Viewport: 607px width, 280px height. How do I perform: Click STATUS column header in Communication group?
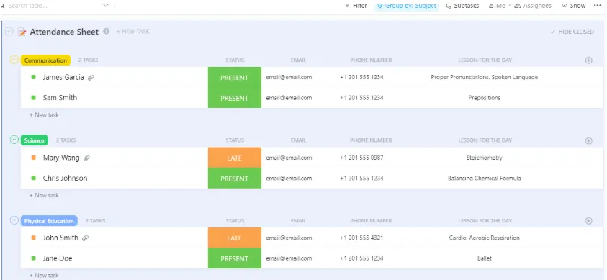click(235, 60)
